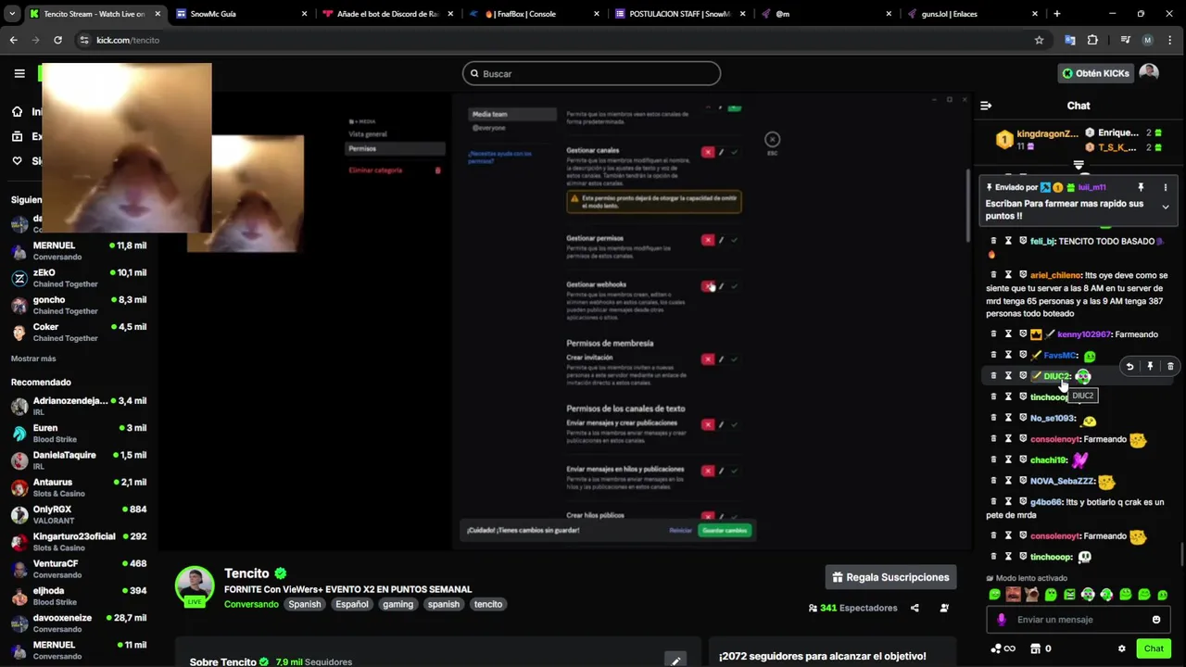Bookmark this page with the star icon

[x=1039, y=40]
